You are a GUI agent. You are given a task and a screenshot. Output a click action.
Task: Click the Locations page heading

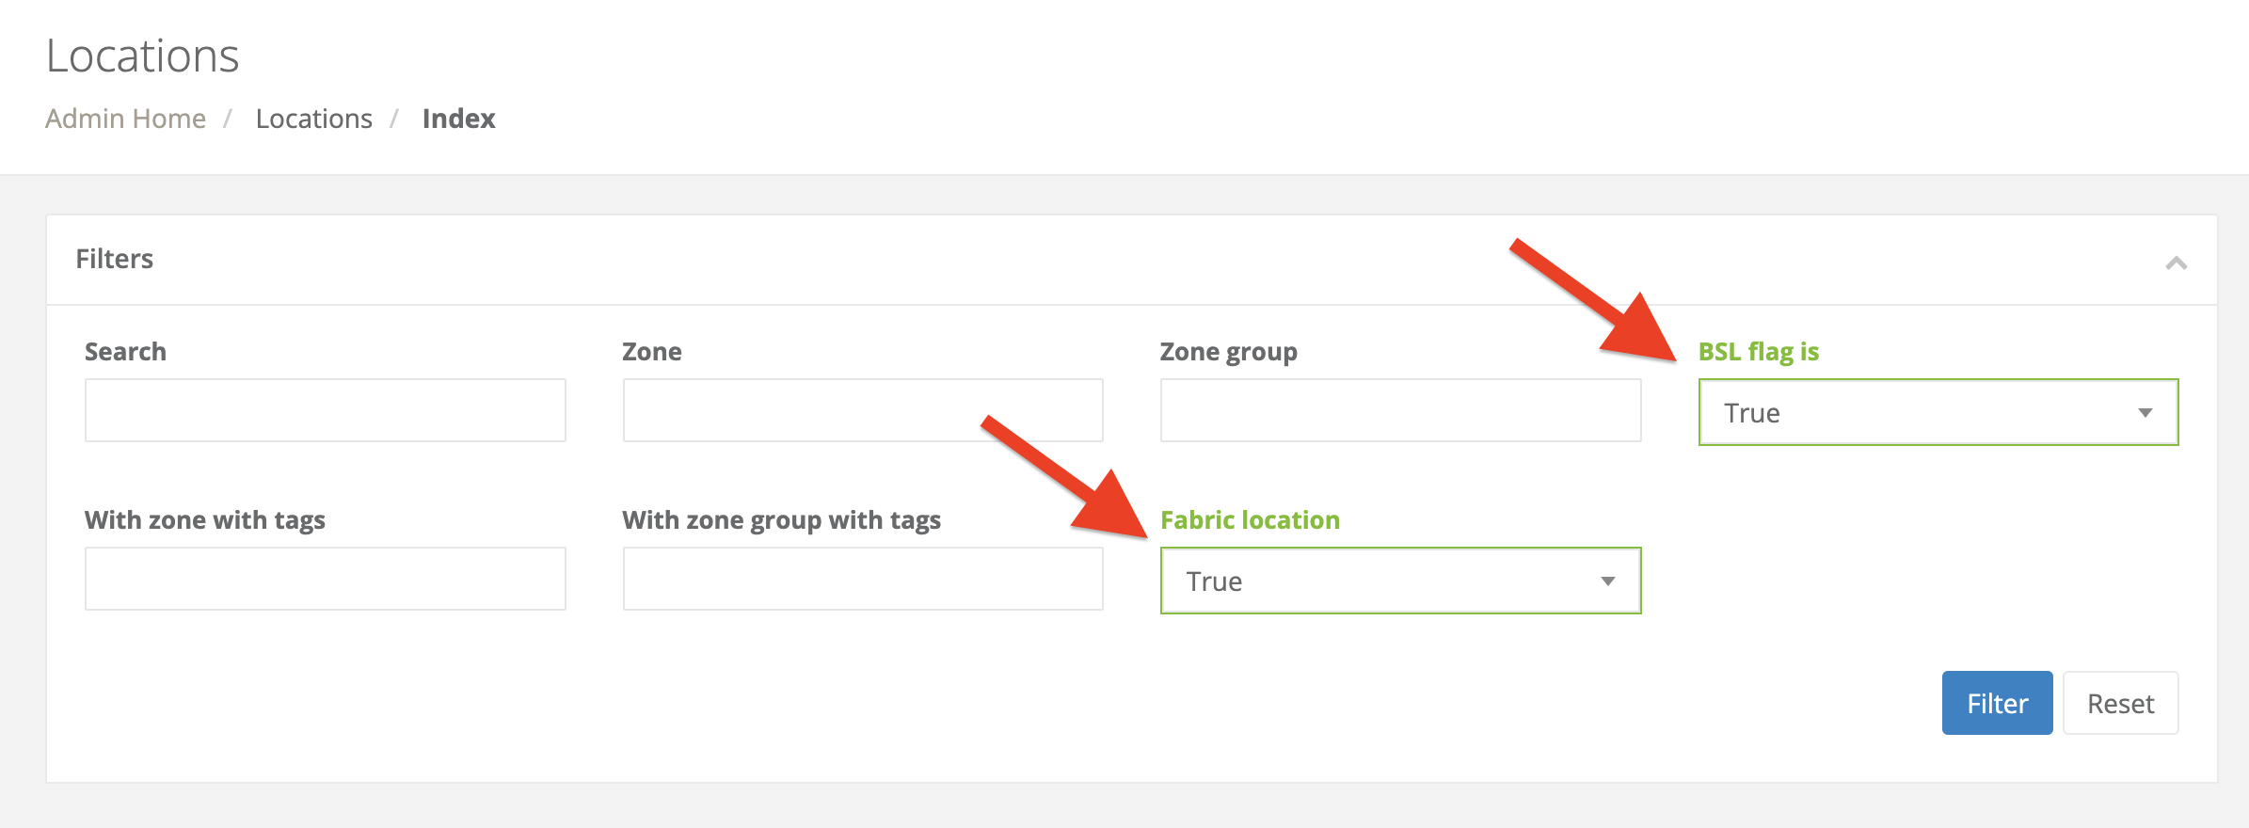142,56
